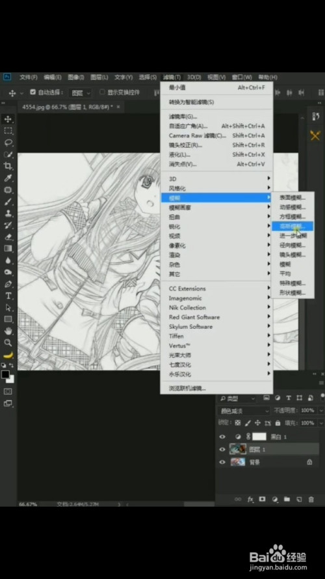Select the Lasso tool
The width and height of the screenshot is (325, 579).
point(8,143)
